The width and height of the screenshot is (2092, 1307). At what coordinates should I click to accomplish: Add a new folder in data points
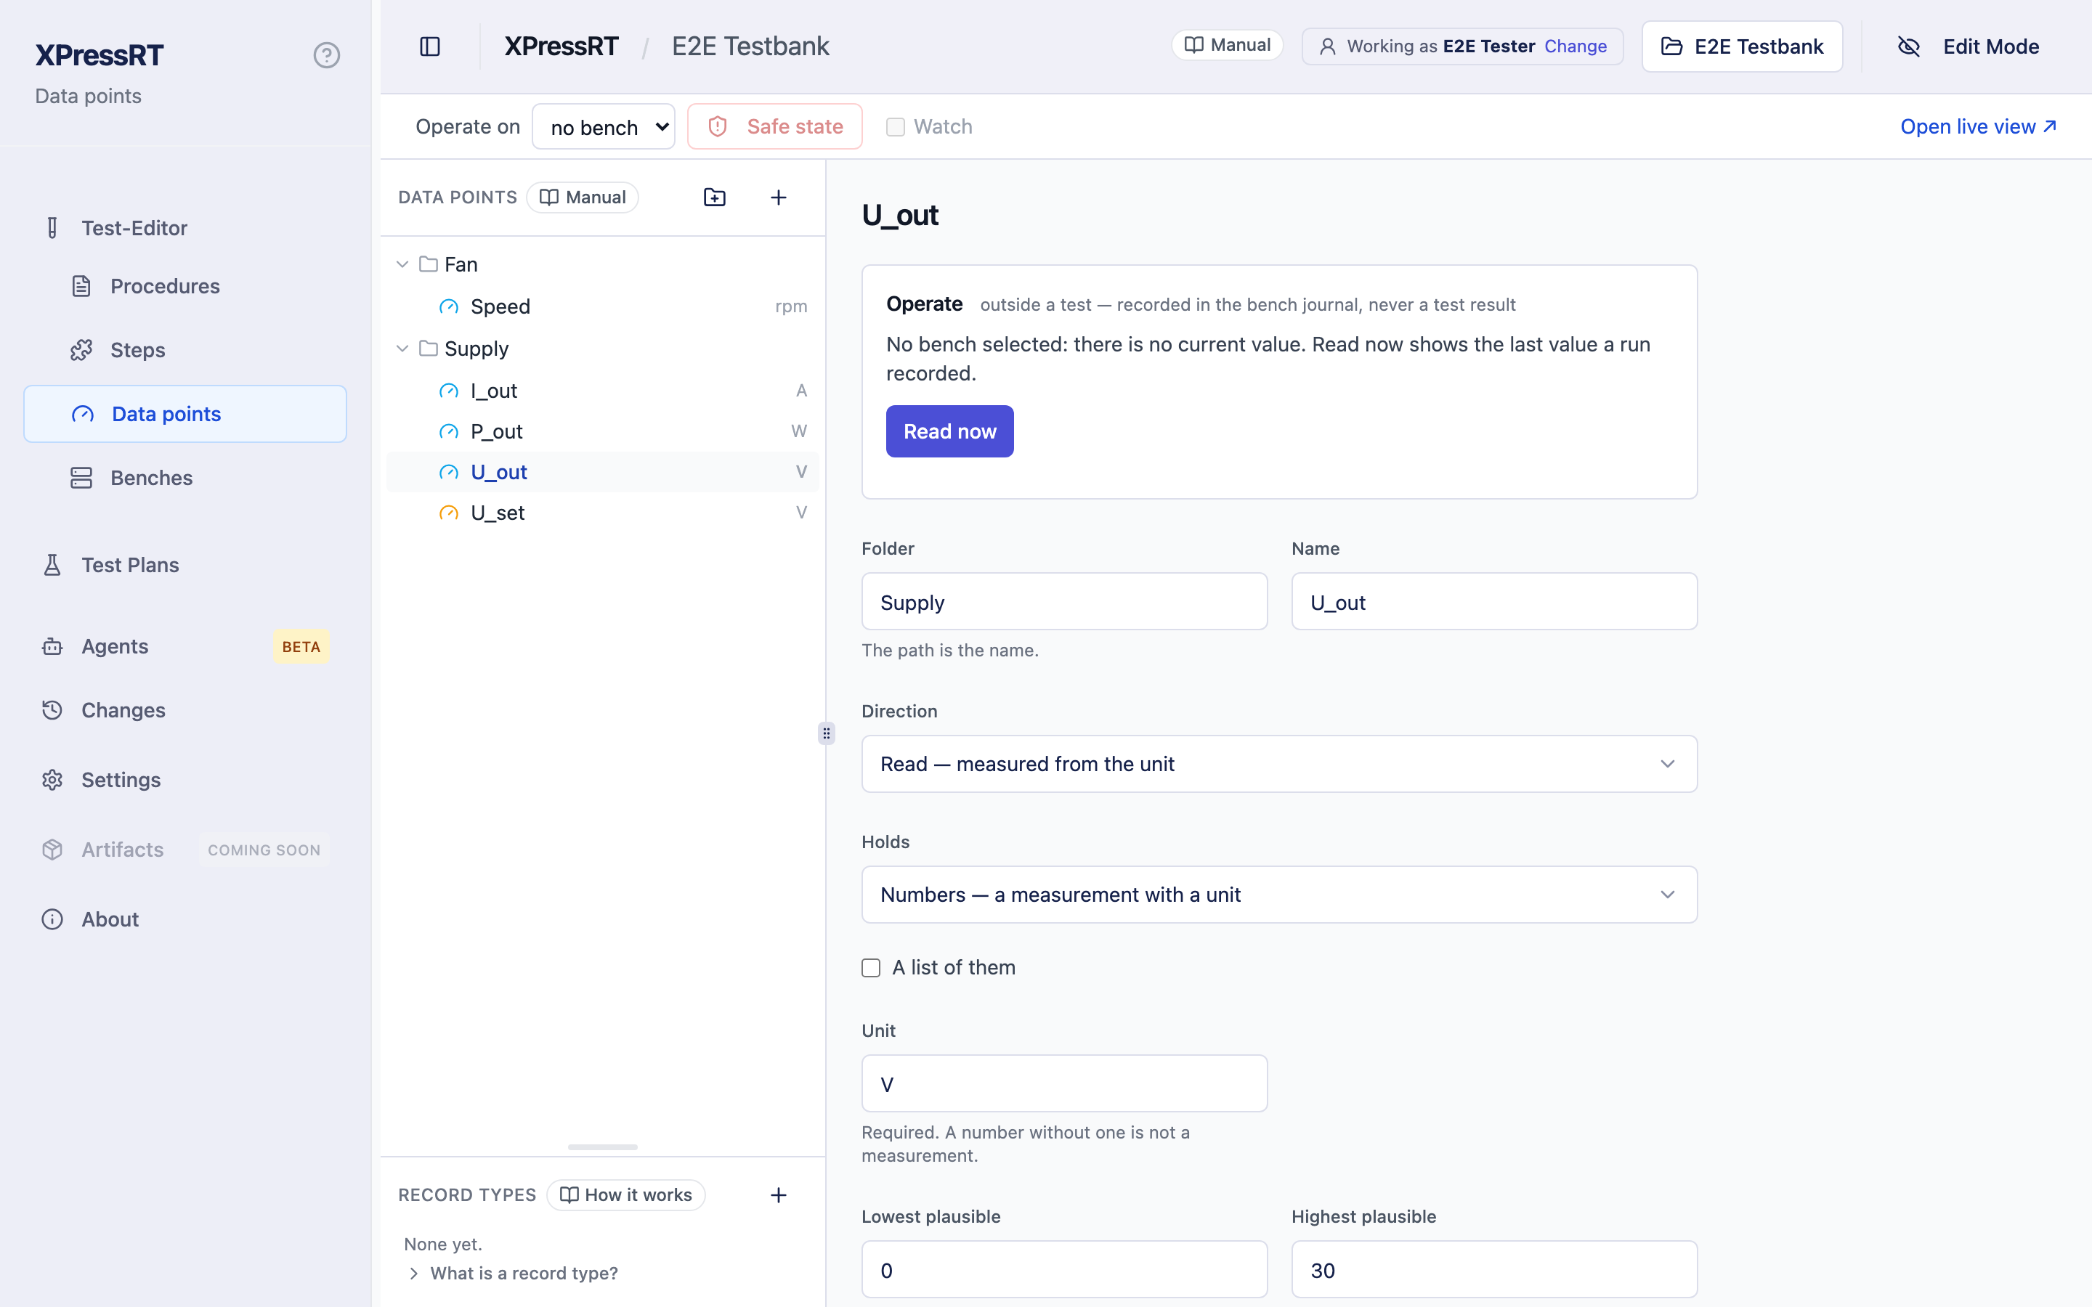[714, 197]
